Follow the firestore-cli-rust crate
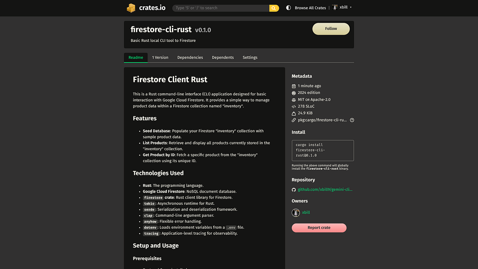Viewport: 478px width, 269px height. [331, 29]
